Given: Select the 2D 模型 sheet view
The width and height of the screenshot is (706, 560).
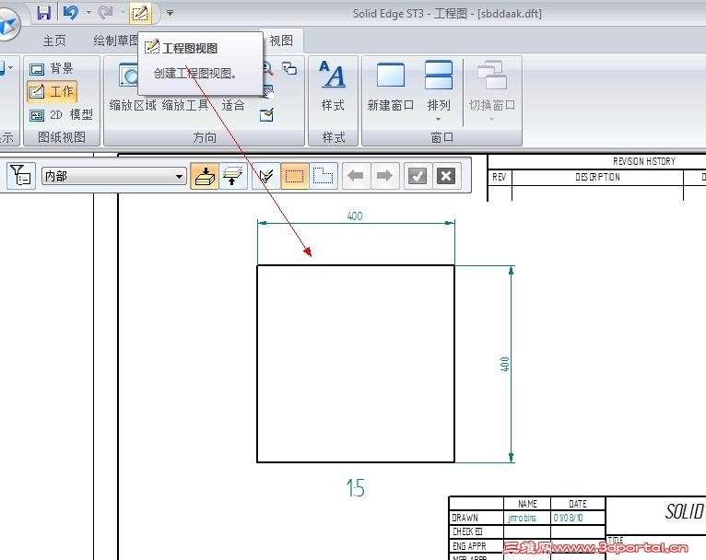Looking at the screenshot, I should pos(61,115).
